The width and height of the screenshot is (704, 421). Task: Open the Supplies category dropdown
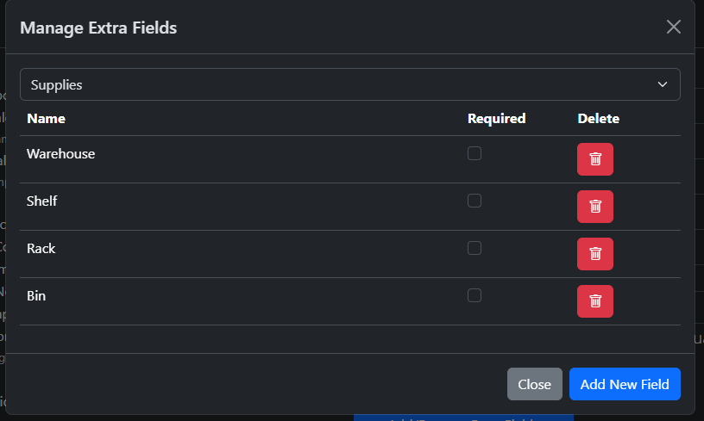[x=349, y=84]
